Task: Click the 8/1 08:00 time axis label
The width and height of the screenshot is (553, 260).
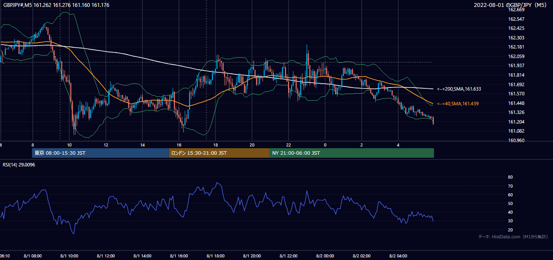Action: pyautogui.click(x=32, y=256)
